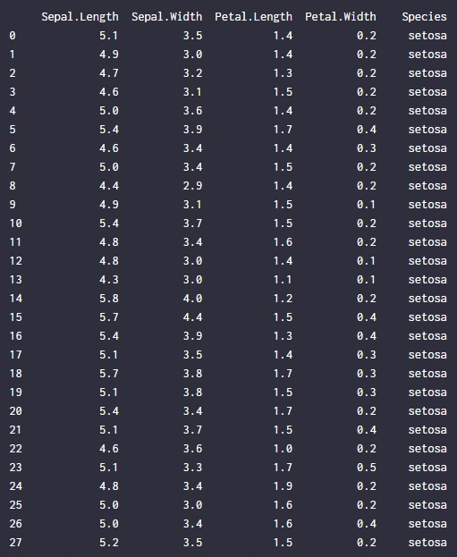Viewport: 457px width, 557px height.
Task: Click the setosa label in row 0
Action: point(427,36)
